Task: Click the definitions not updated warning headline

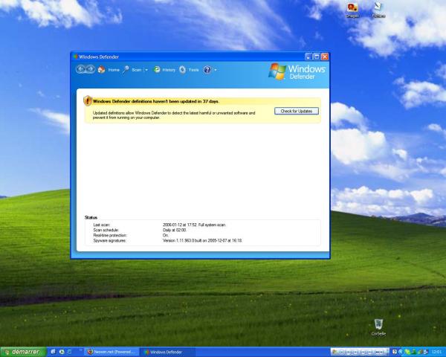Action: (x=156, y=101)
